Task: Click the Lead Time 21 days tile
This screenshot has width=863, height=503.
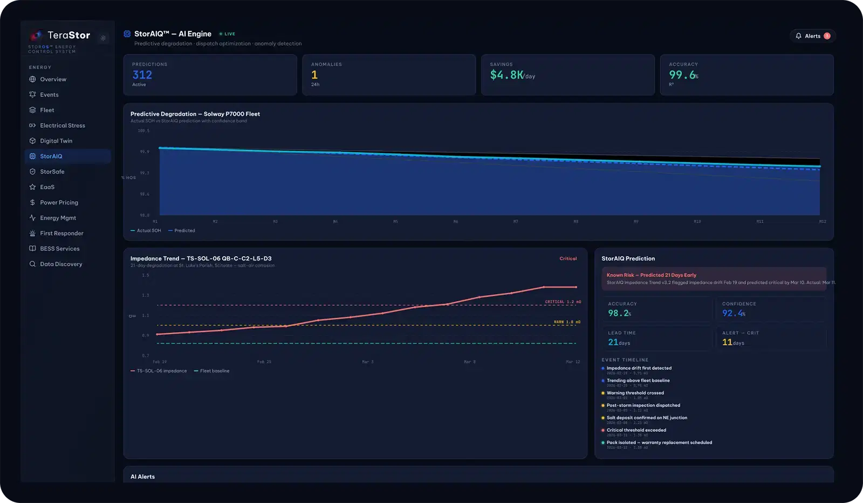Action: [x=657, y=339]
